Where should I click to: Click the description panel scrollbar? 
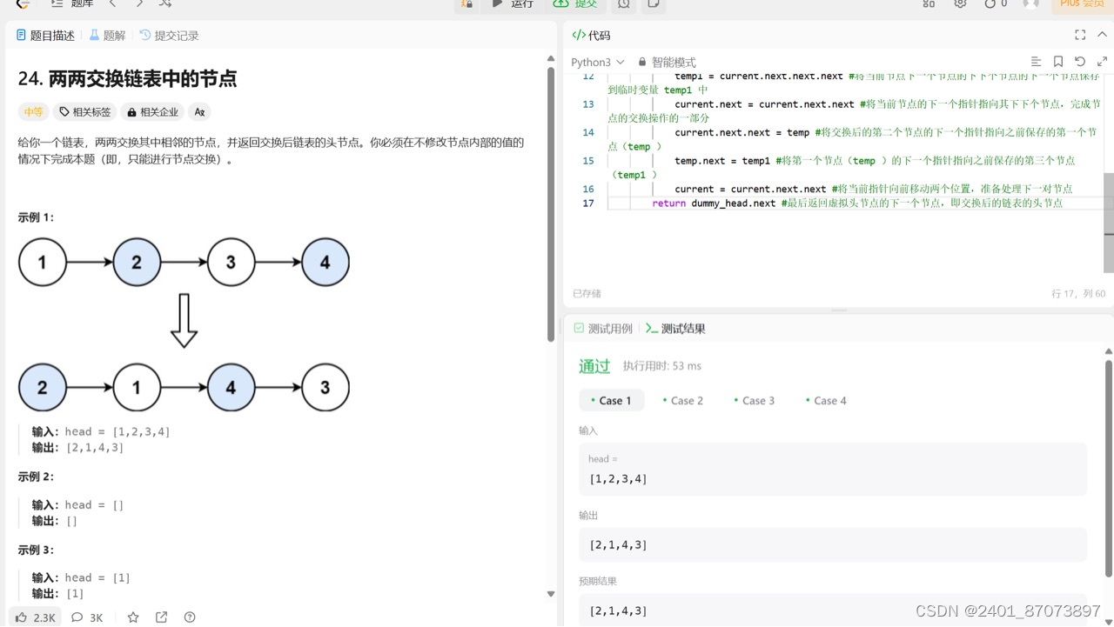click(x=551, y=203)
